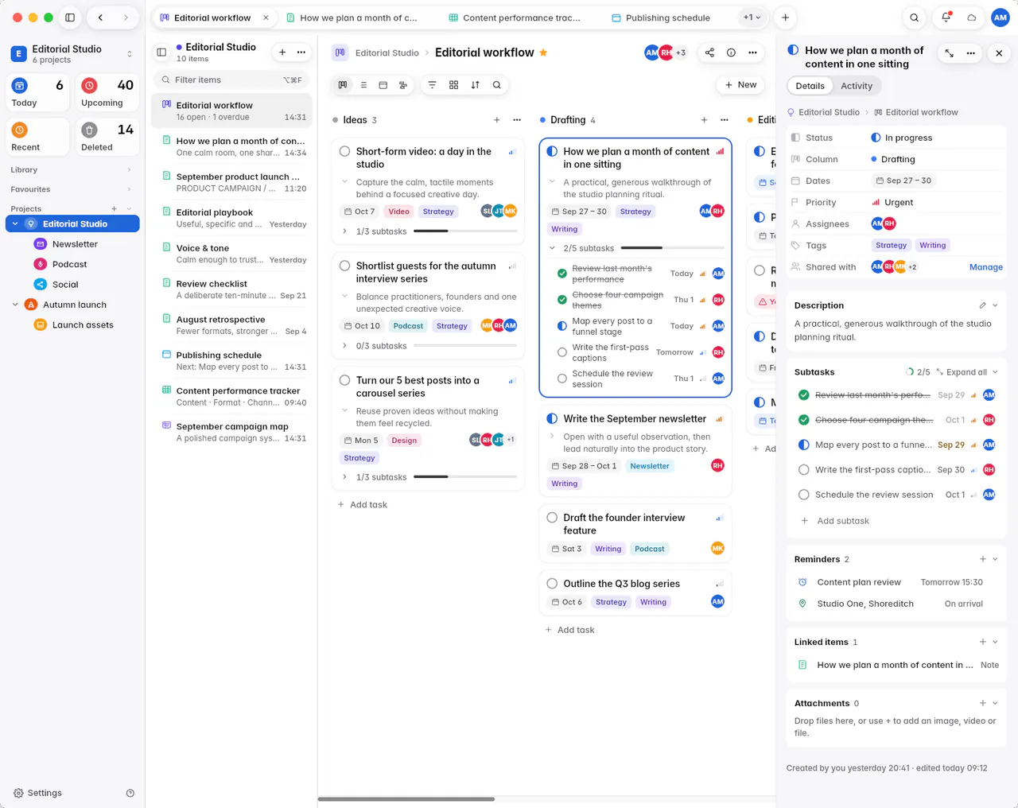Switch to the board view icon
Screen dimensions: 1018x808
click(x=343, y=85)
